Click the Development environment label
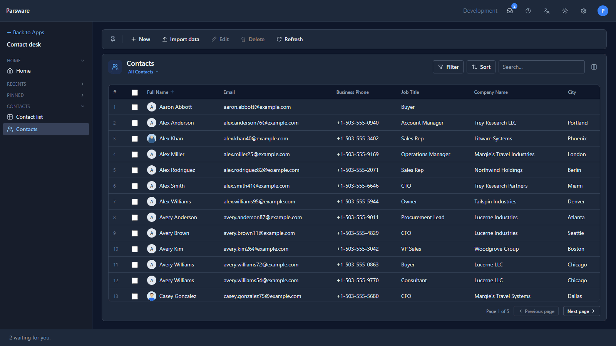Viewport: 616px width, 346px height. 480,11
